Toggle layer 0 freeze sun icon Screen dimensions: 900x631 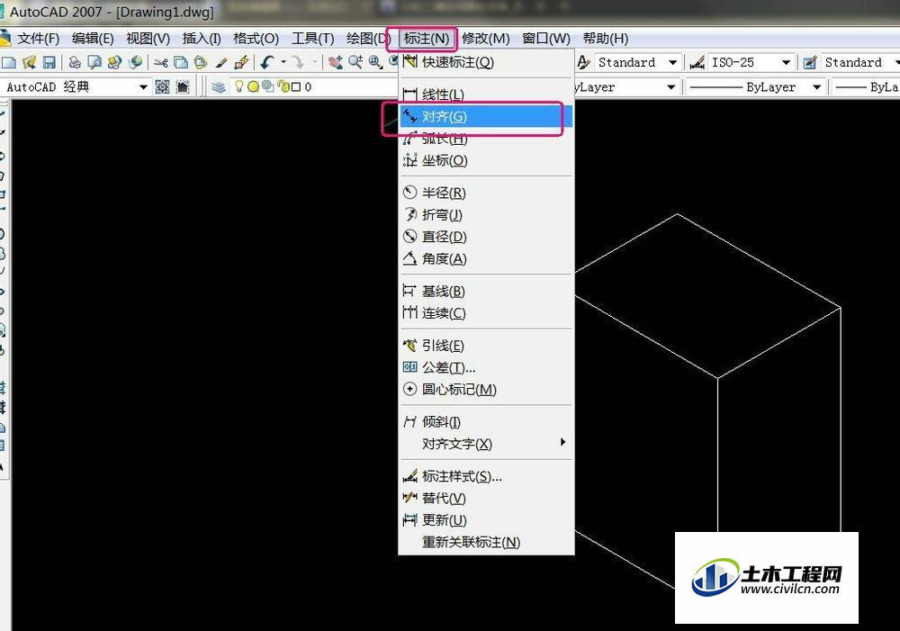pos(253,86)
